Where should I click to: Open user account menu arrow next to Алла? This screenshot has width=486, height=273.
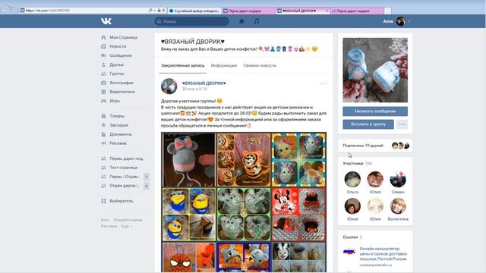tap(409, 21)
